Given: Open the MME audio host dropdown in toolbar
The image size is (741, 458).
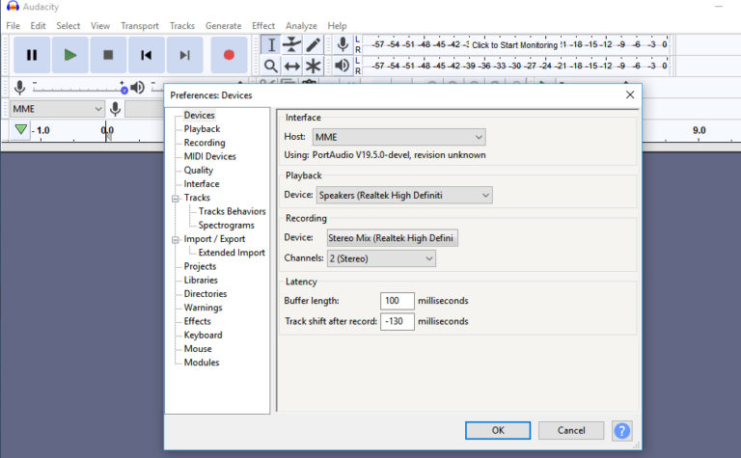Looking at the screenshot, I should [57, 109].
